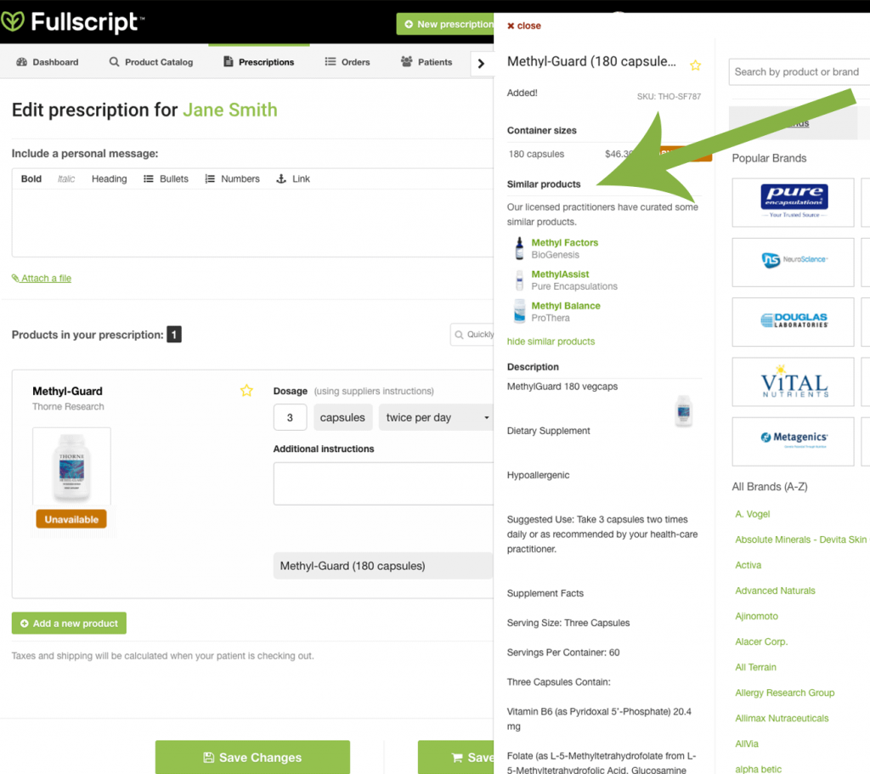The width and height of the screenshot is (870, 774).
Task: Open the All Terrain brand link
Action: click(x=755, y=667)
